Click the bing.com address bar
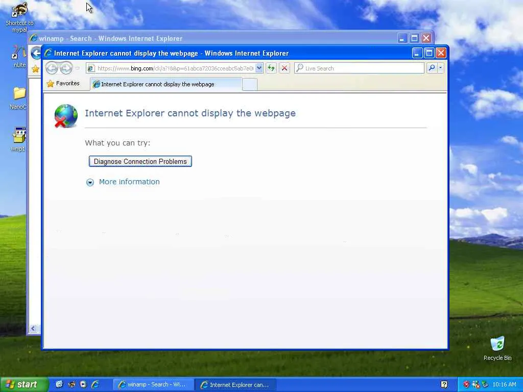The width and height of the screenshot is (523, 392). 175,68
